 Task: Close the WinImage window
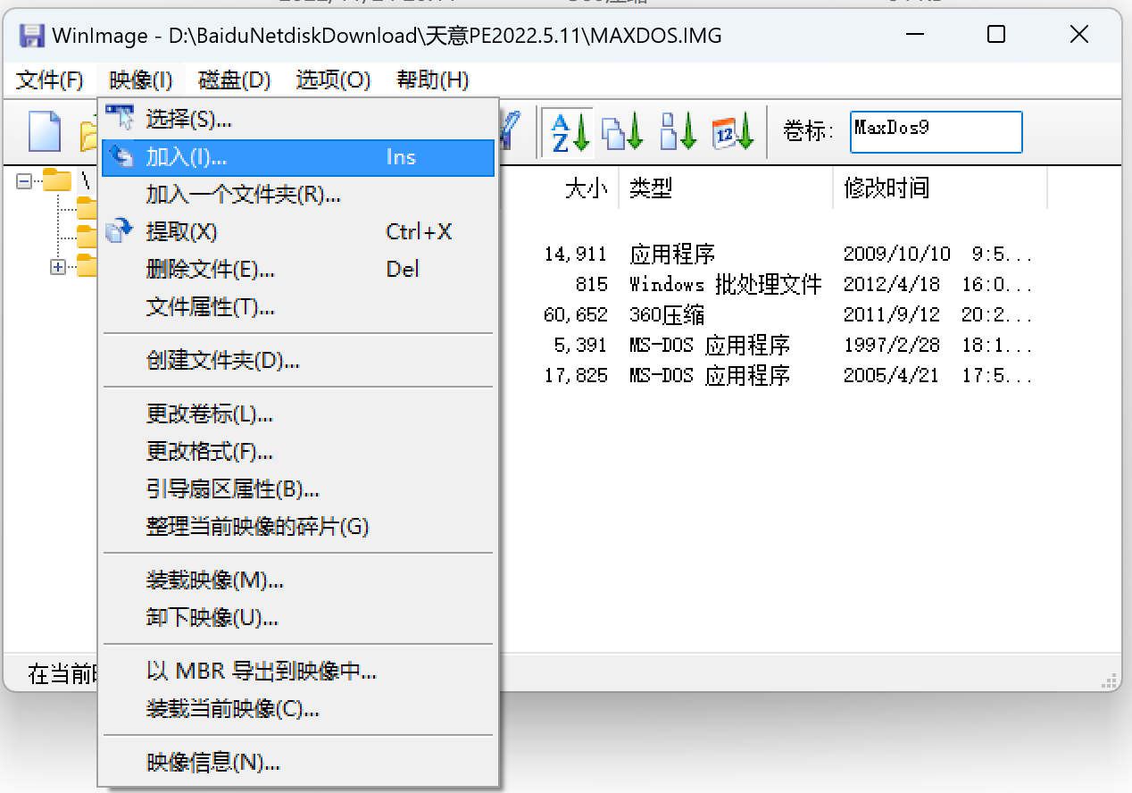point(1079,35)
